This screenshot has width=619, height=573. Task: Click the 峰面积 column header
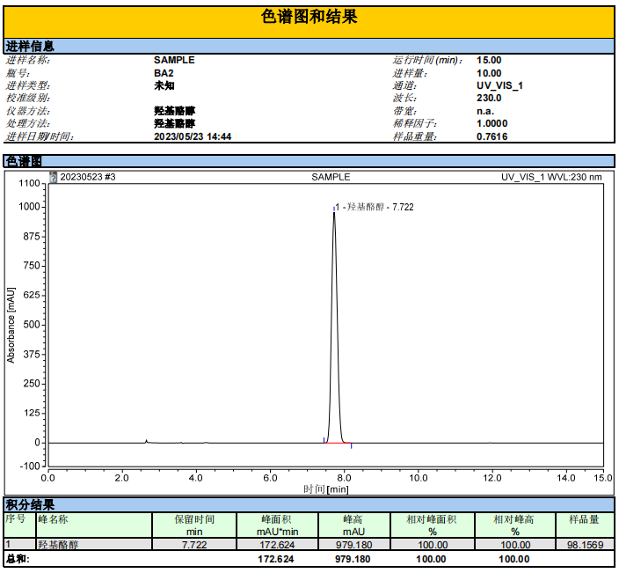coord(278,519)
